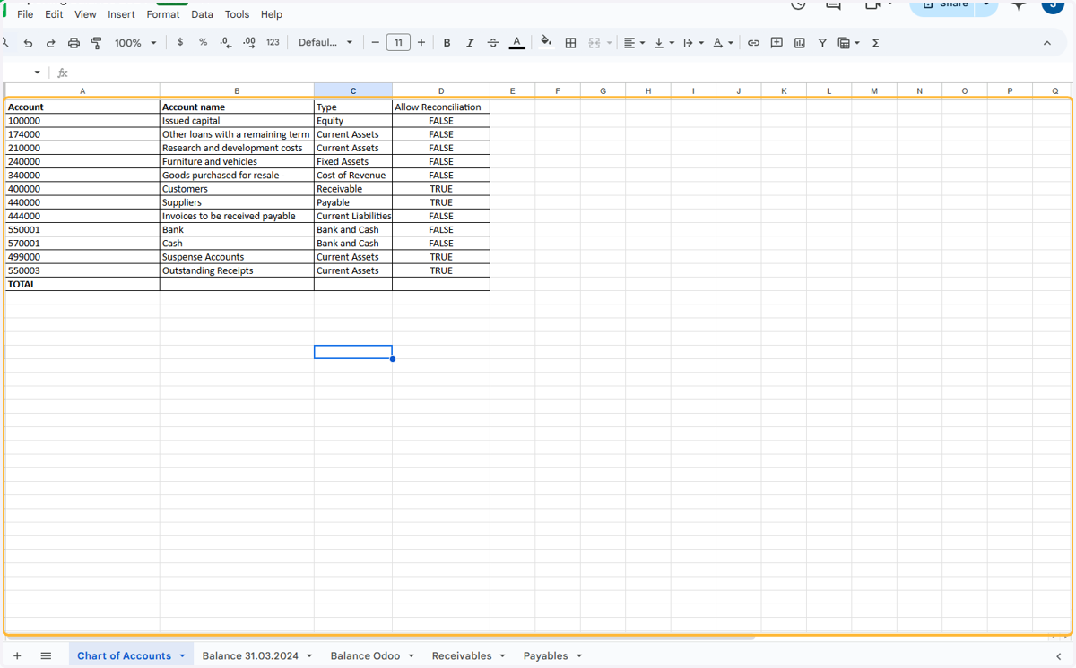Insert a link

coord(753,43)
